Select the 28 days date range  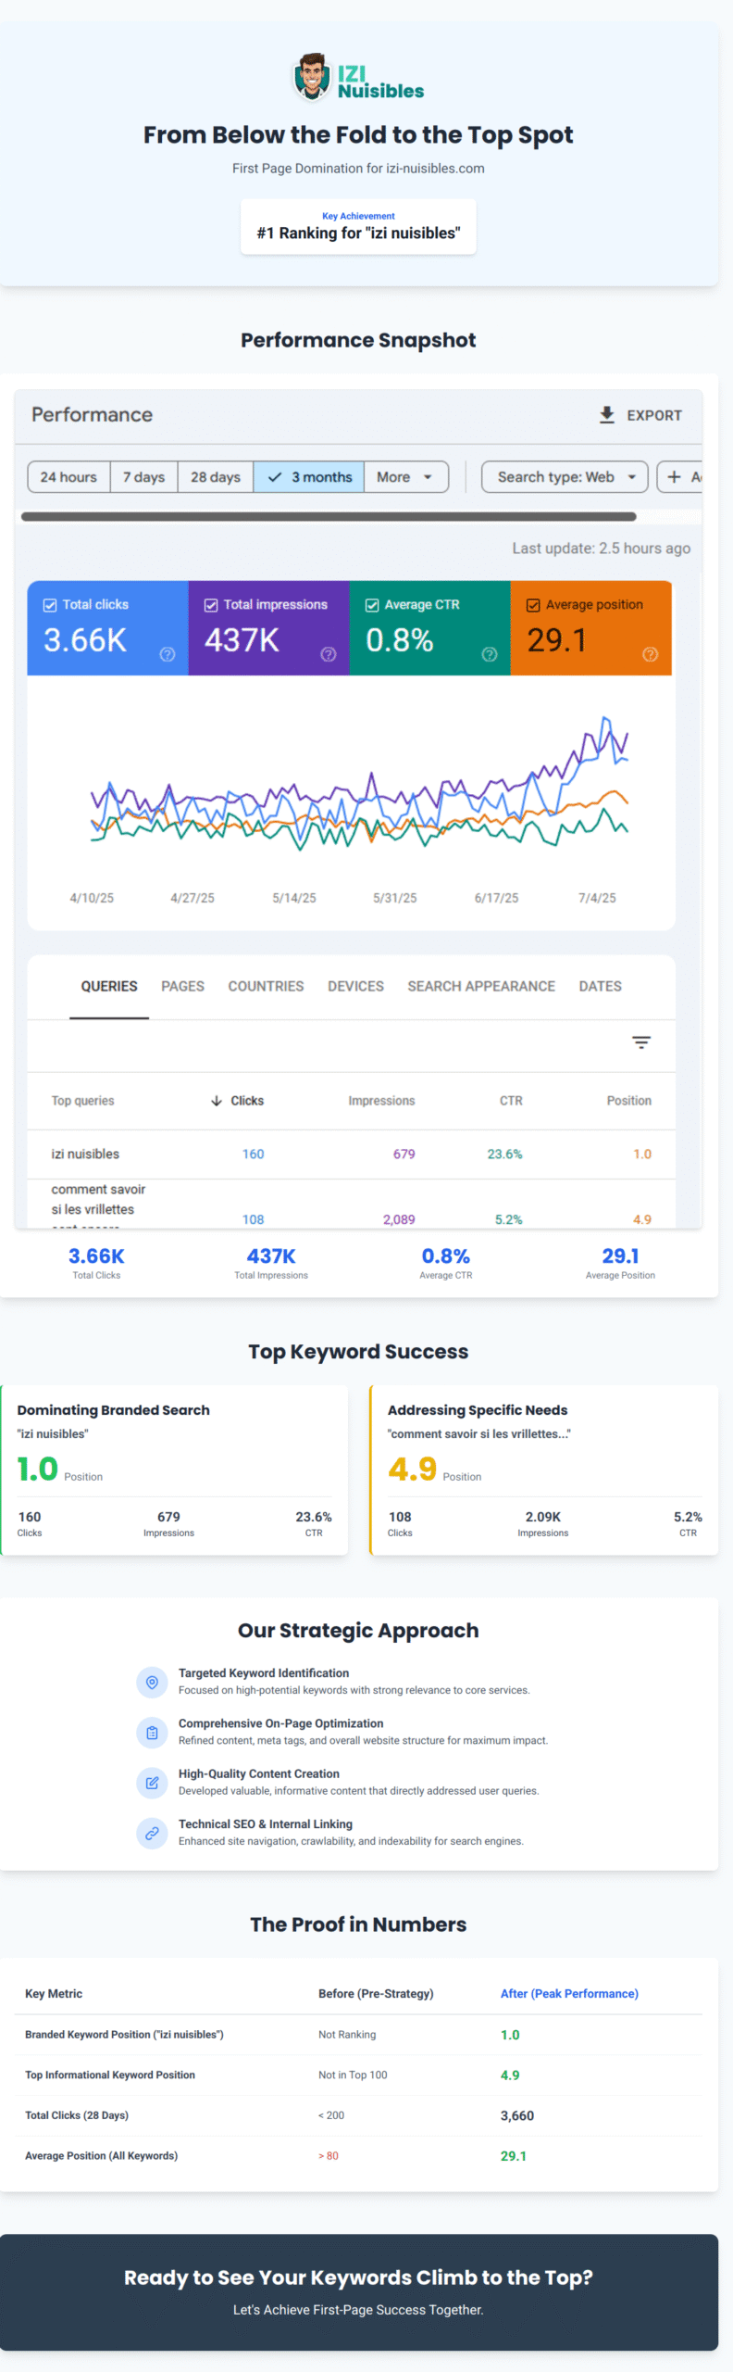pyautogui.click(x=216, y=477)
